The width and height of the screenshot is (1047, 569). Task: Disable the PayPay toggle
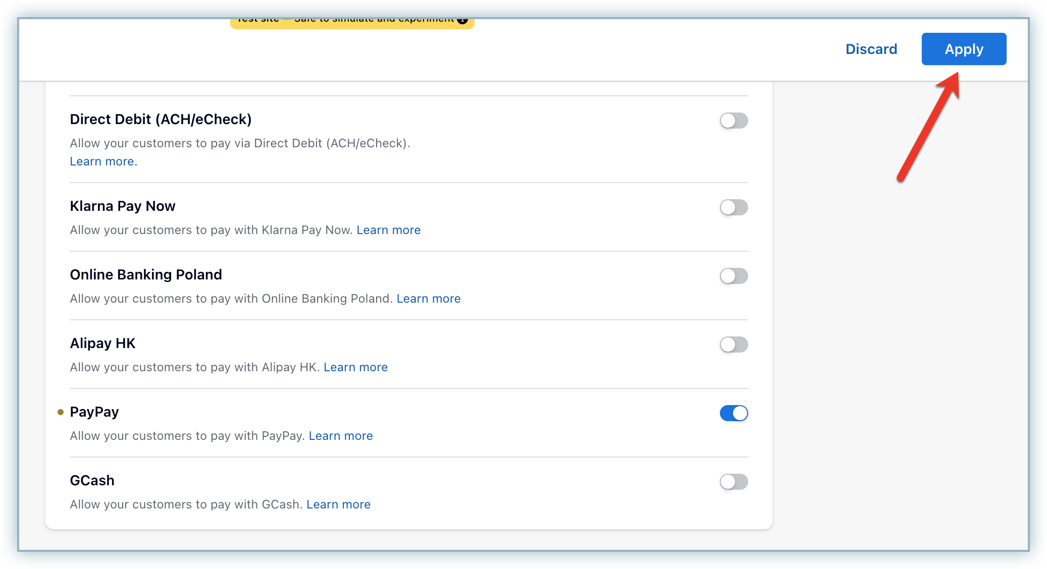(x=734, y=413)
